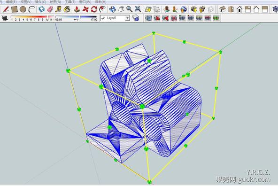Click the Orbit camera tool
The height and width of the screenshot is (186, 278).
112,9
